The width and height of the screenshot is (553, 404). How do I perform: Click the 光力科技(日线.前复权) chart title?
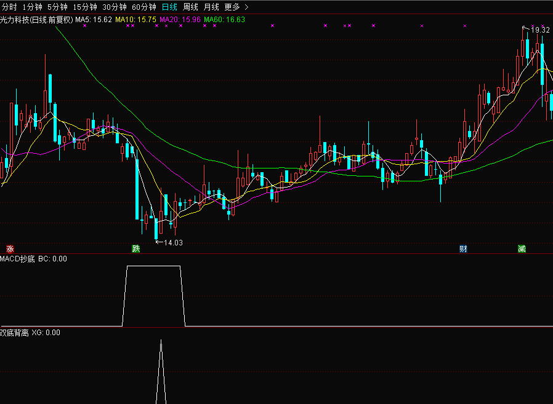click(36, 20)
